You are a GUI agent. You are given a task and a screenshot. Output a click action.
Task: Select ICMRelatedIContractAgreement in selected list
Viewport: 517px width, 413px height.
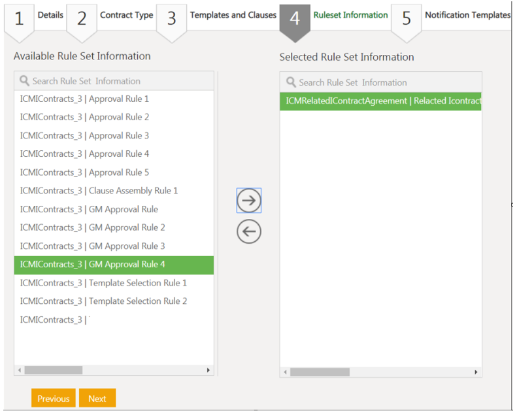380,101
